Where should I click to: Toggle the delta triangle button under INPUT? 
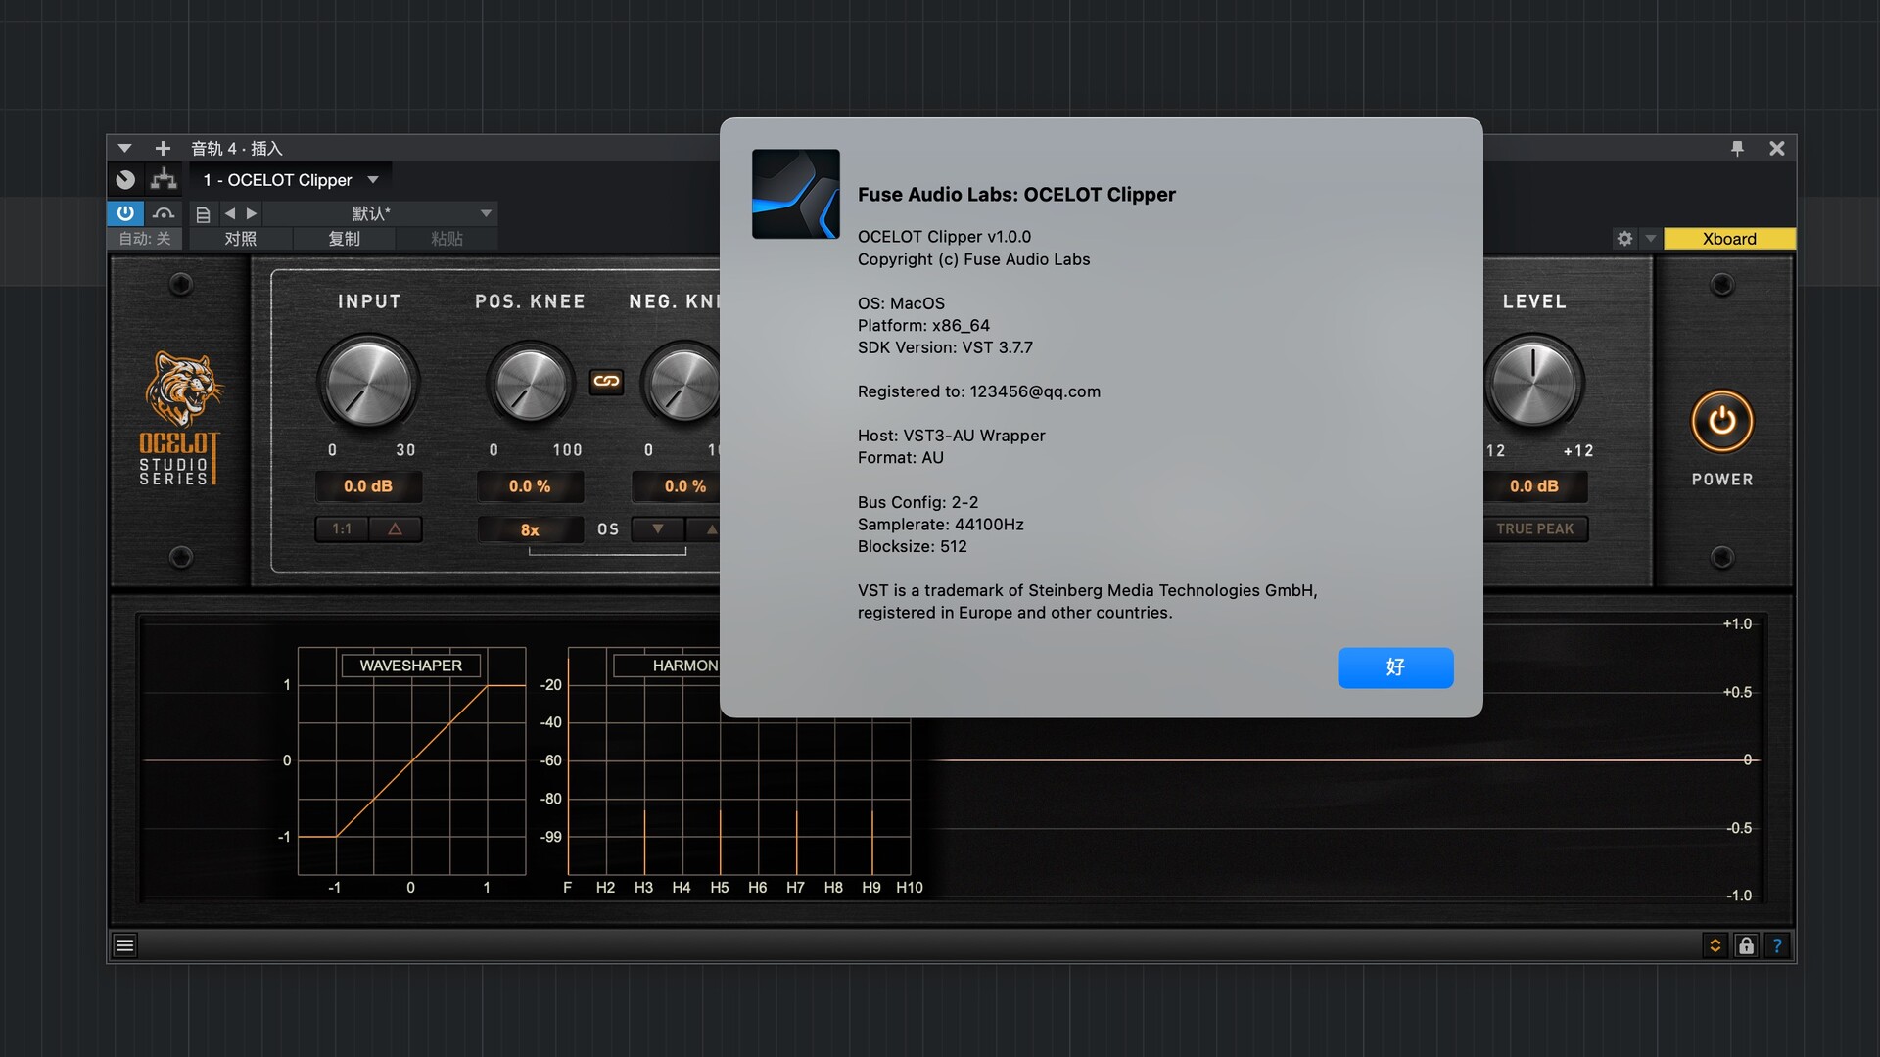(396, 529)
